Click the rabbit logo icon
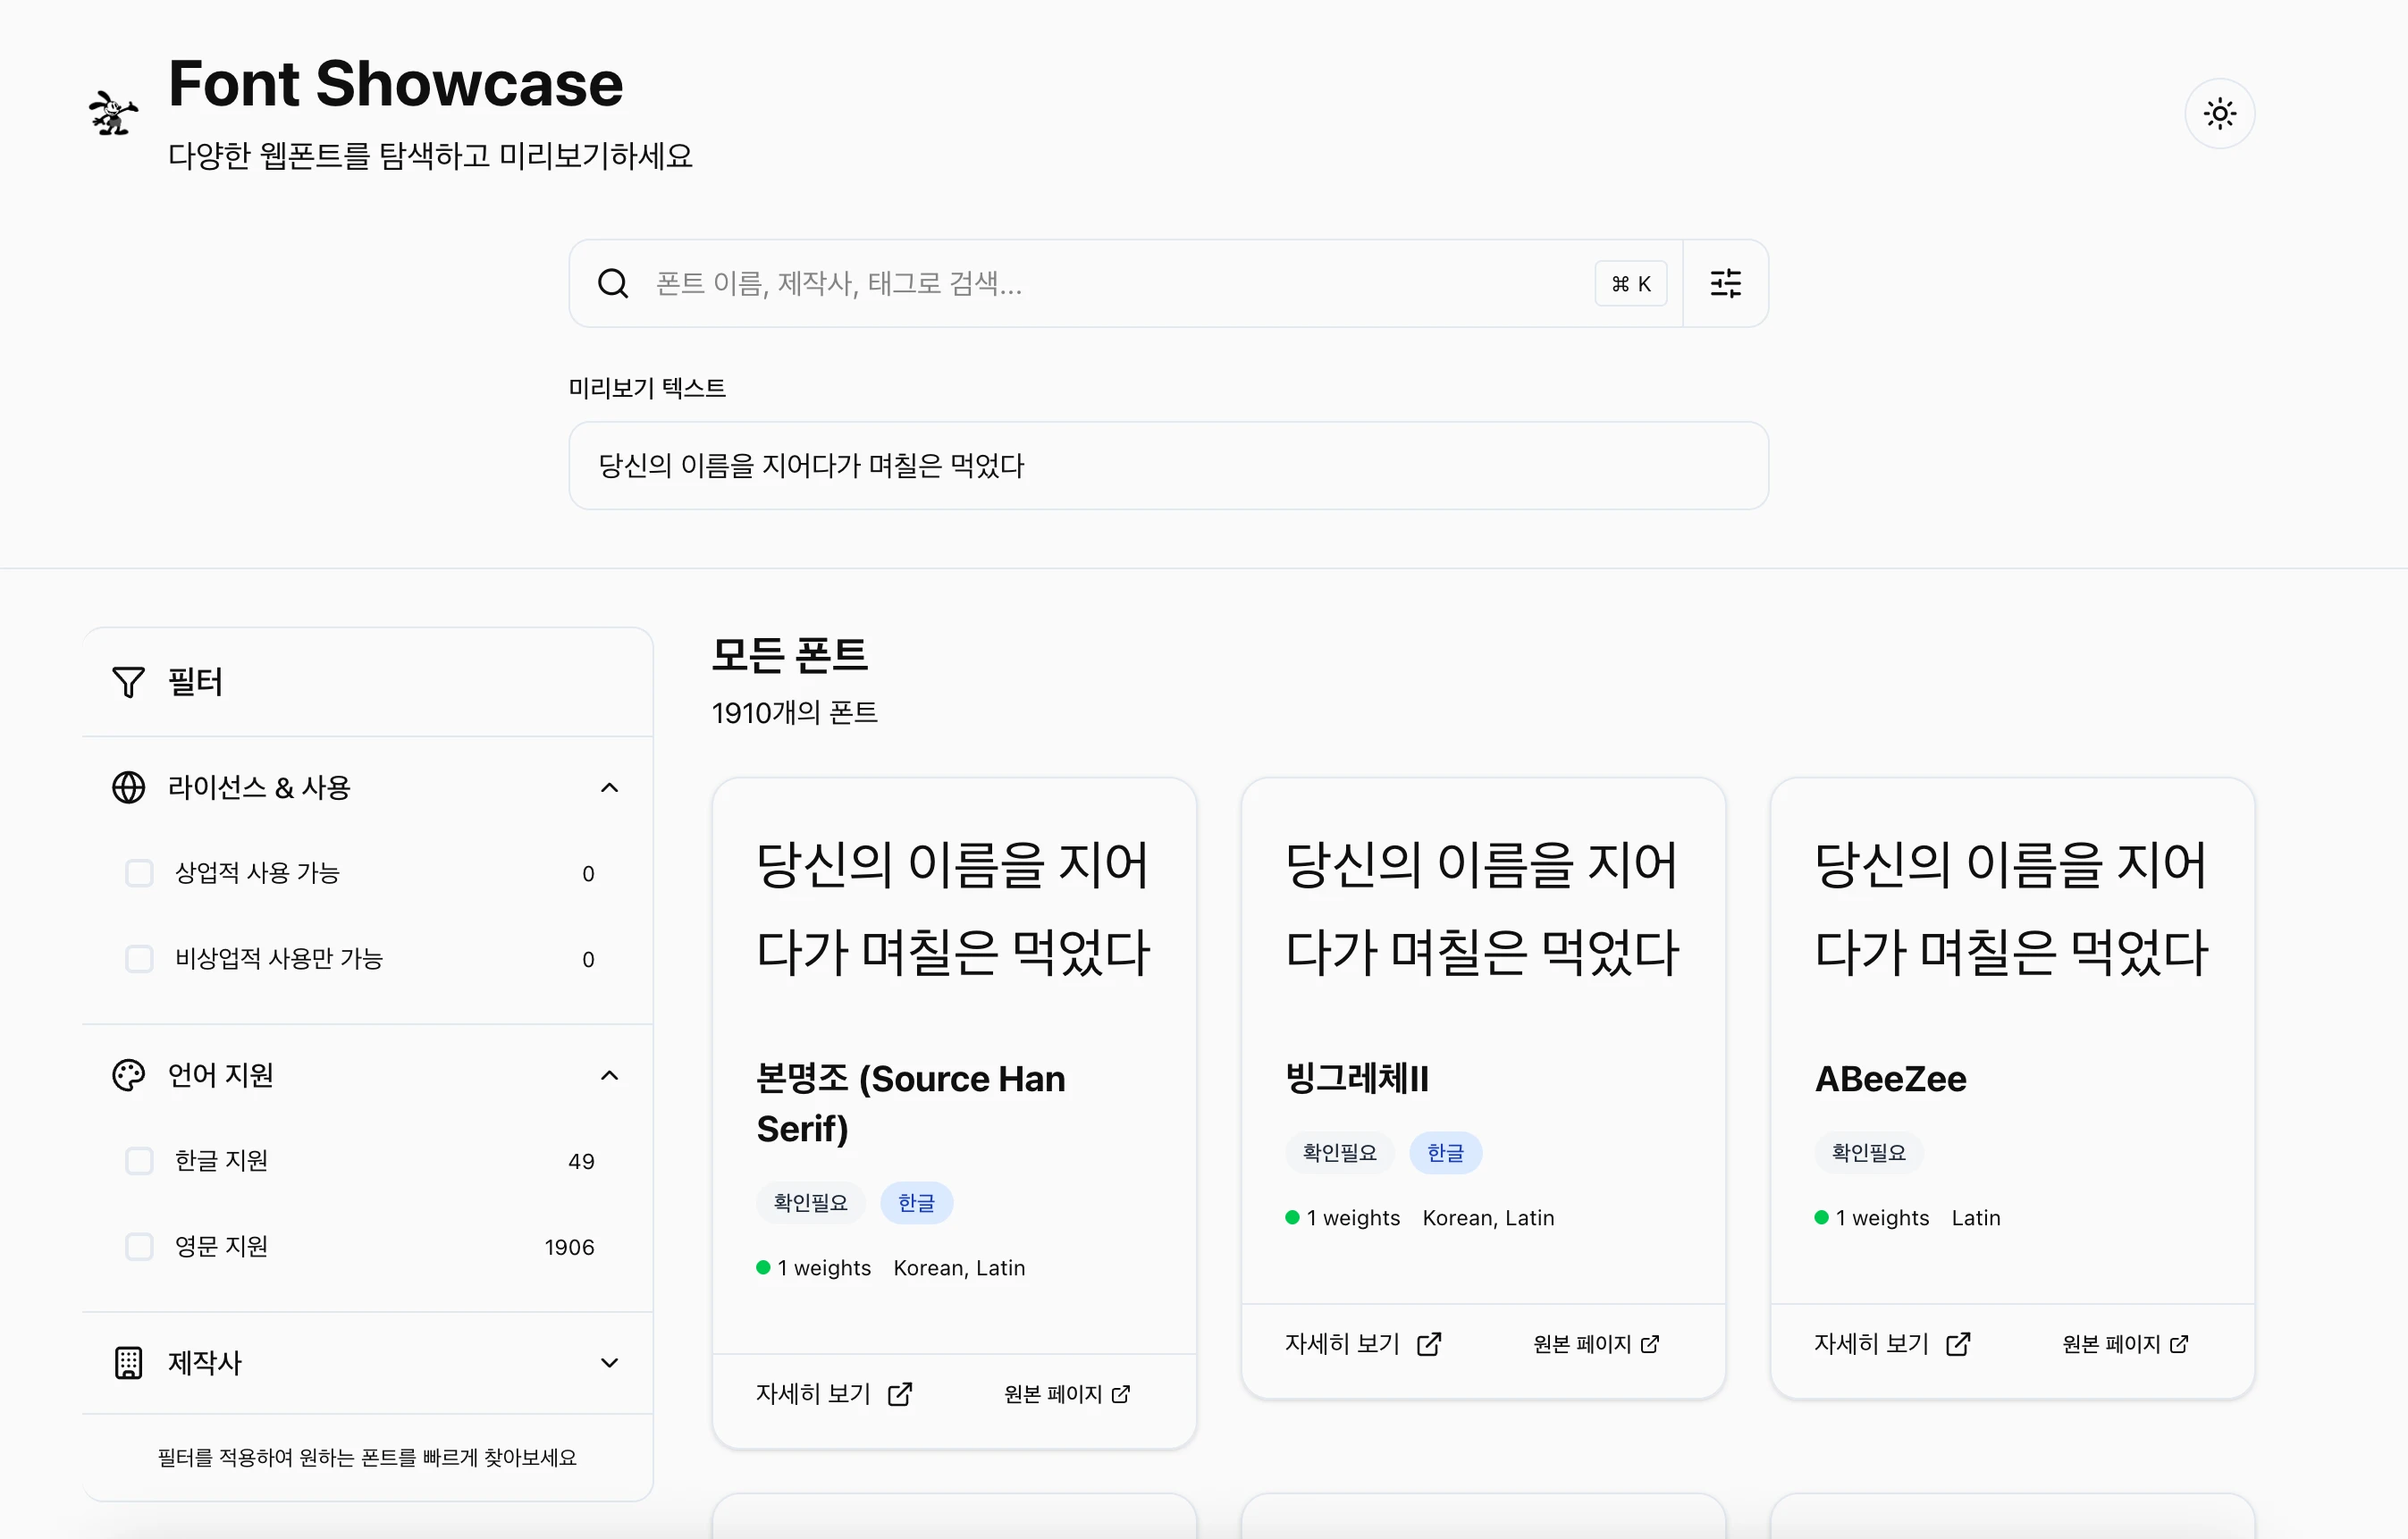Image resolution: width=2408 pixels, height=1539 pixels. click(112, 112)
